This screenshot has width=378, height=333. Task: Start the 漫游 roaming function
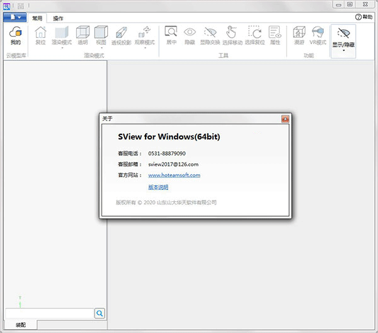pyautogui.click(x=299, y=35)
